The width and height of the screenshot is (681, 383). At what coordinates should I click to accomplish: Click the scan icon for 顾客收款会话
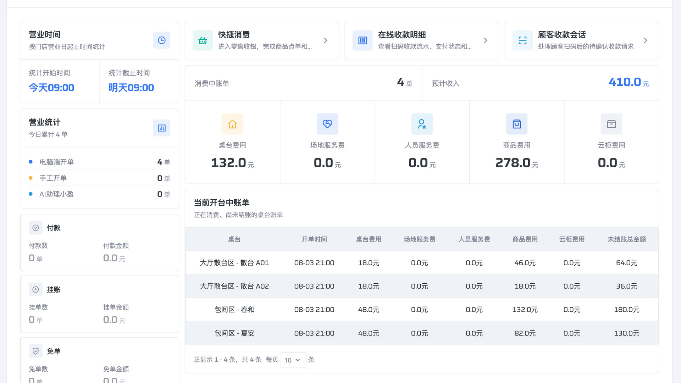(522, 40)
